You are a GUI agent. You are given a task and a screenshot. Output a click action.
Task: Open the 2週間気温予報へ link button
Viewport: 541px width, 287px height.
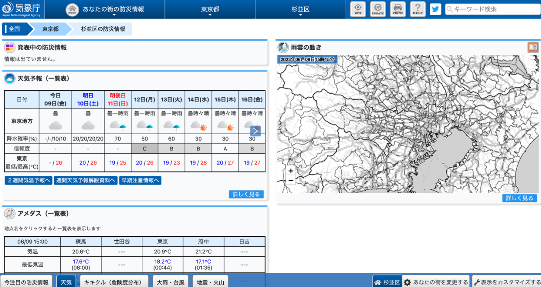(x=29, y=180)
